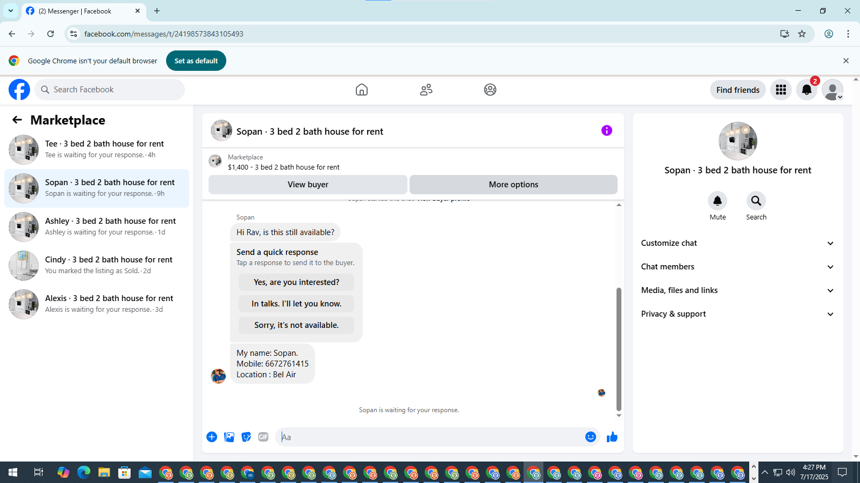Search in conversation magnifier icon

[x=756, y=201]
